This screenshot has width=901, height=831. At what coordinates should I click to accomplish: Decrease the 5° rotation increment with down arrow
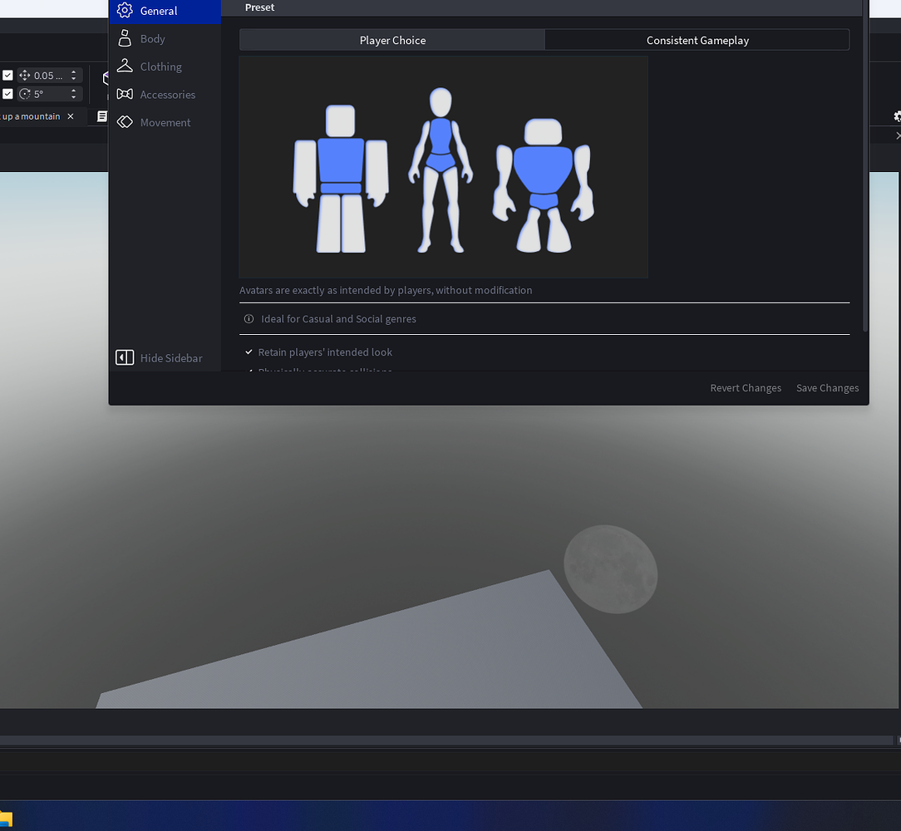click(73, 97)
